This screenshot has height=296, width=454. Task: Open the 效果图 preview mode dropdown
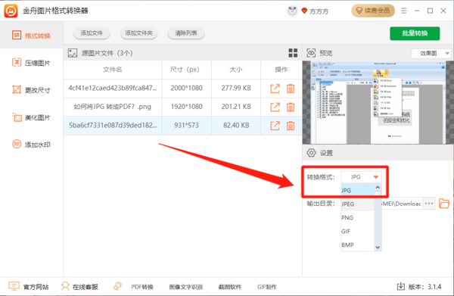(431, 53)
